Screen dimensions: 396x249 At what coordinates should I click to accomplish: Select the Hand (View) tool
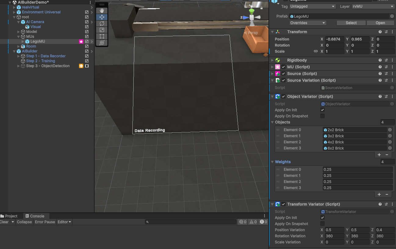tap(102, 10)
